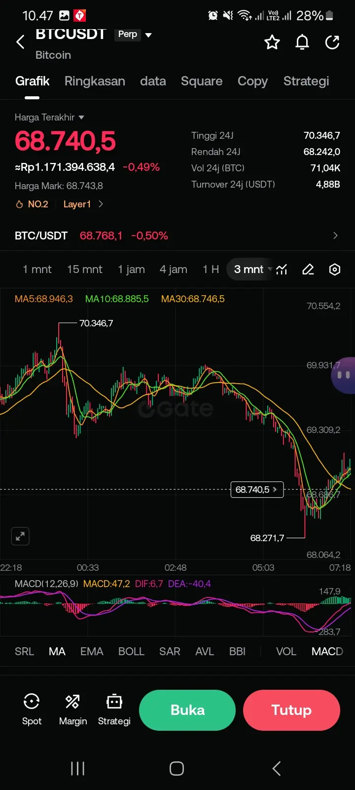Switch to the Ringkasan tab
Viewport: 355px width, 790px height.
(95, 81)
